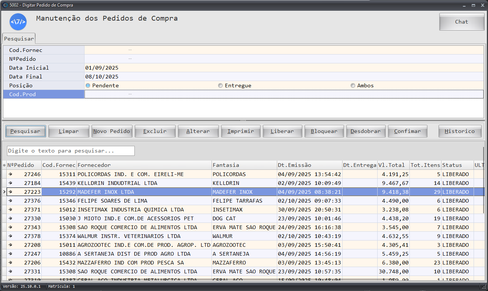Open the NºPedido lookup ellipsis button
Viewport: 488px width, 291px height.
point(130,59)
